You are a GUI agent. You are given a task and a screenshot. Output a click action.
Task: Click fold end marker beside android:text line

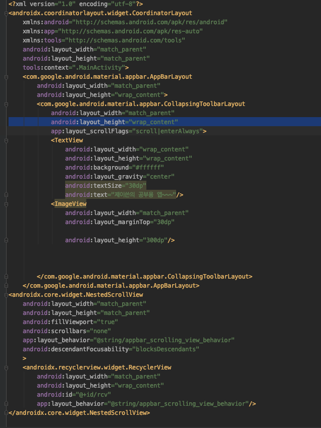(6, 195)
